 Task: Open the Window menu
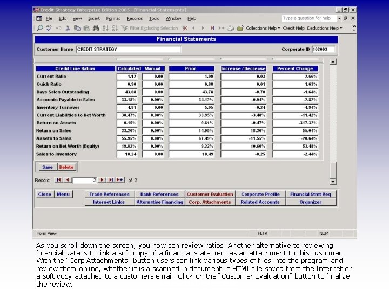173,18
